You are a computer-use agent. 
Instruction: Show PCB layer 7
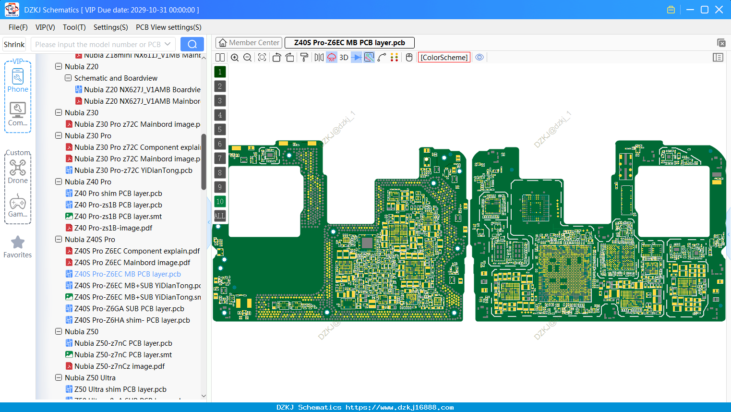coord(220,158)
